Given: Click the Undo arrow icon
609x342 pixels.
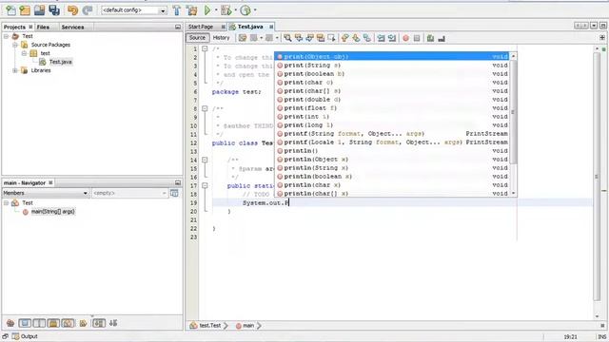Looking at the screenshot, I should click(72, 10).
